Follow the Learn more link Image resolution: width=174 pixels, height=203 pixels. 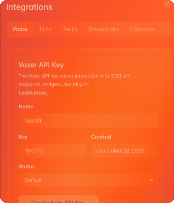[33, 93]
